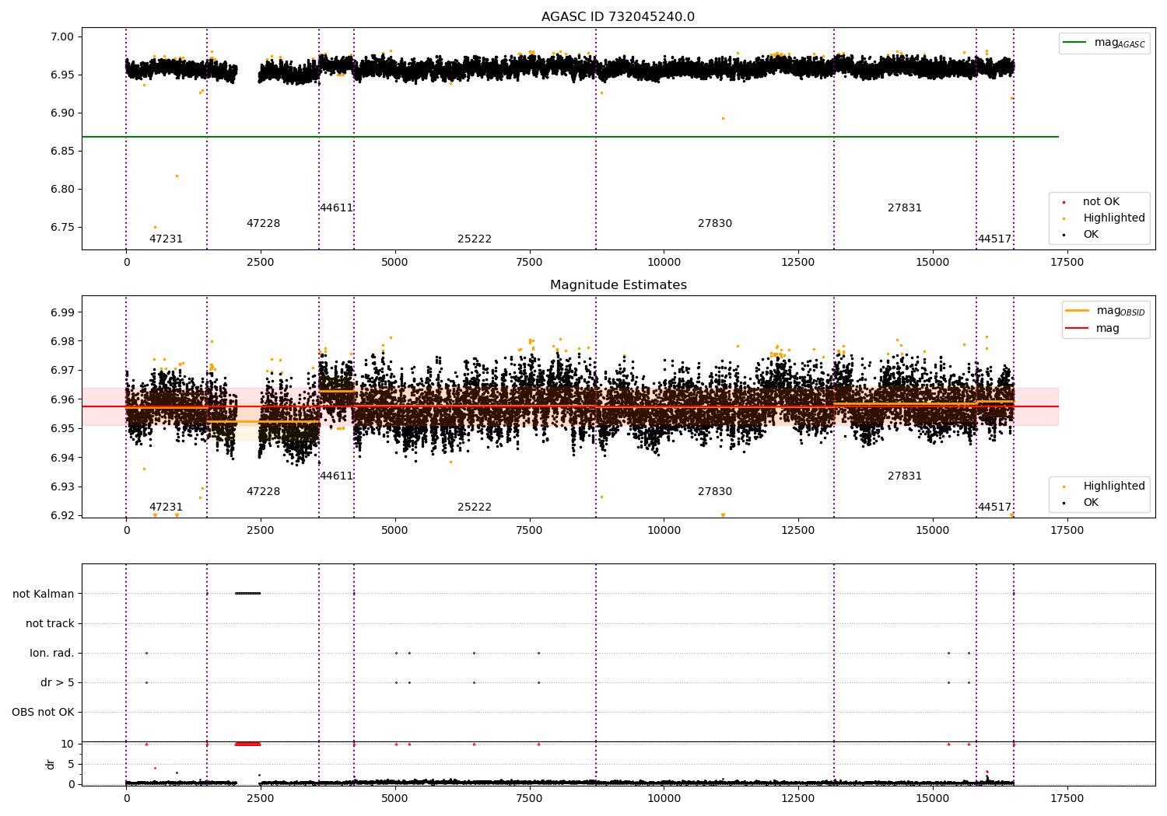Viewport: 1167px width, 816px height.
Task: Click the 7.00 y-axis tick in top panel
Action: tap(61, 37)
